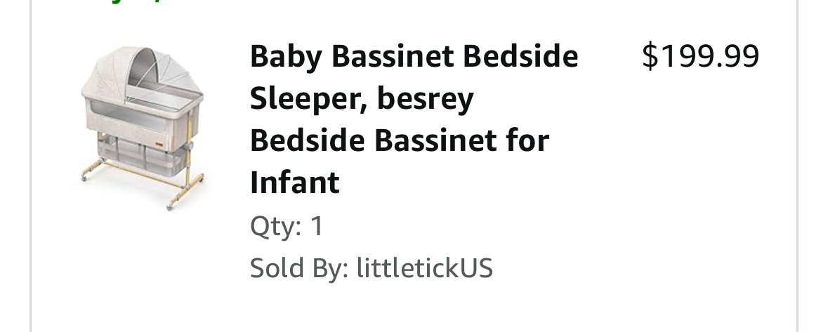Screen dimensions: 828x332
Task: Click the Sleeper, besrey title line
Action: click(362, 98)
